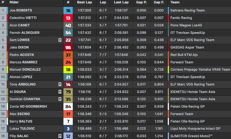Click the pit icon beside Ai Ogura
Image resolution: width=231 pixels, height=139 pixels.
pyautogui.click(x=60, y=92)
